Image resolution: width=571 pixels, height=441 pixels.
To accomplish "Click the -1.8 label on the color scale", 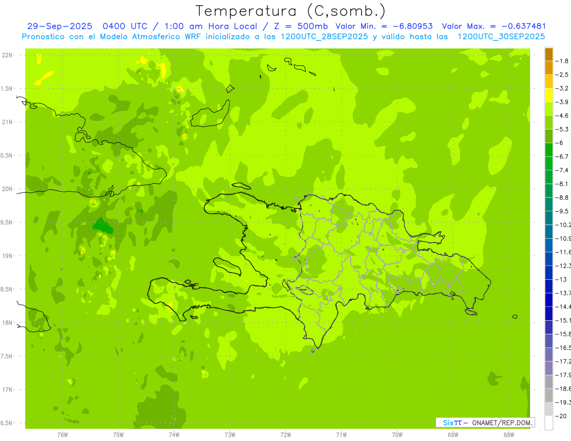I will click(x=563, y=61).
